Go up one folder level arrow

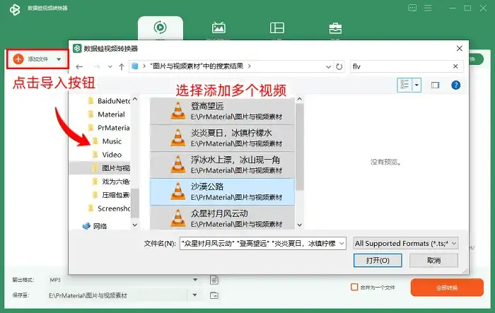(122, 66)
